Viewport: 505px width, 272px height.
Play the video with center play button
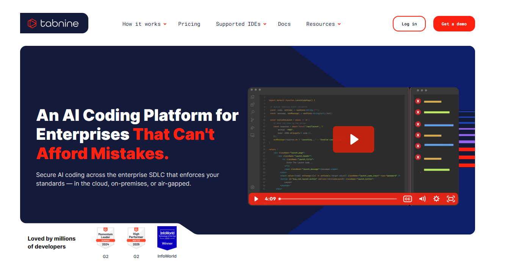[353, 139]
